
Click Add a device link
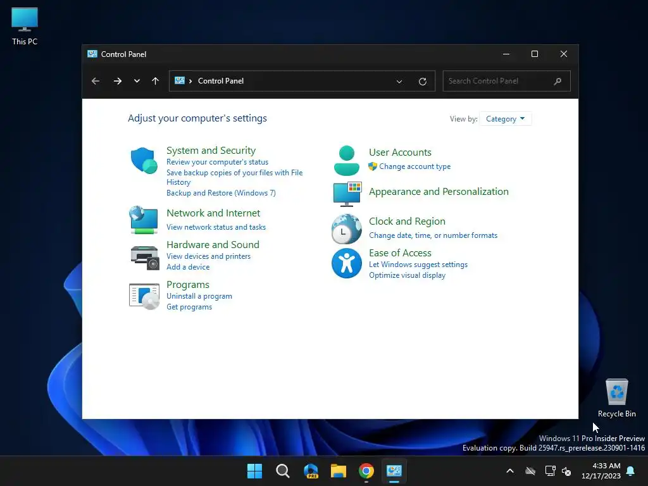pos(188,267)
